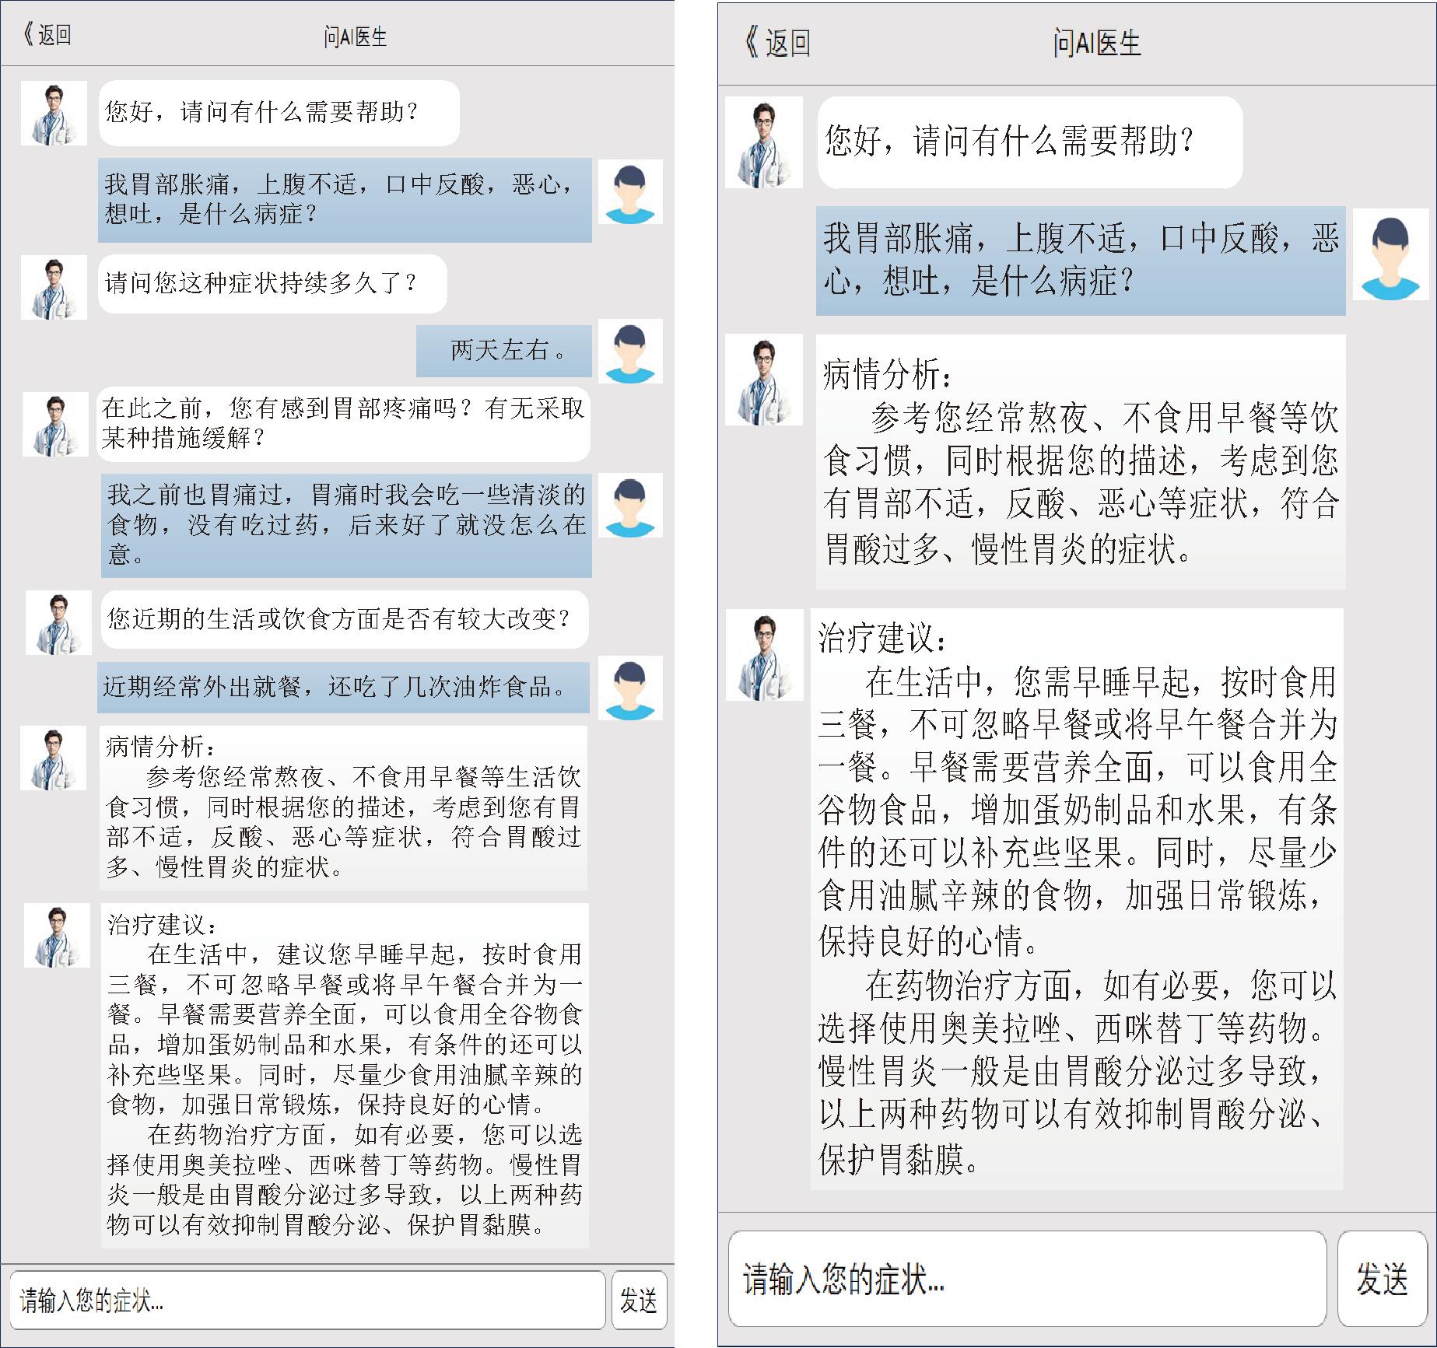1437x1348 pixels.
Task: Tap user avatar next to 两天左右 reply
Action: [x=630, y=351]
